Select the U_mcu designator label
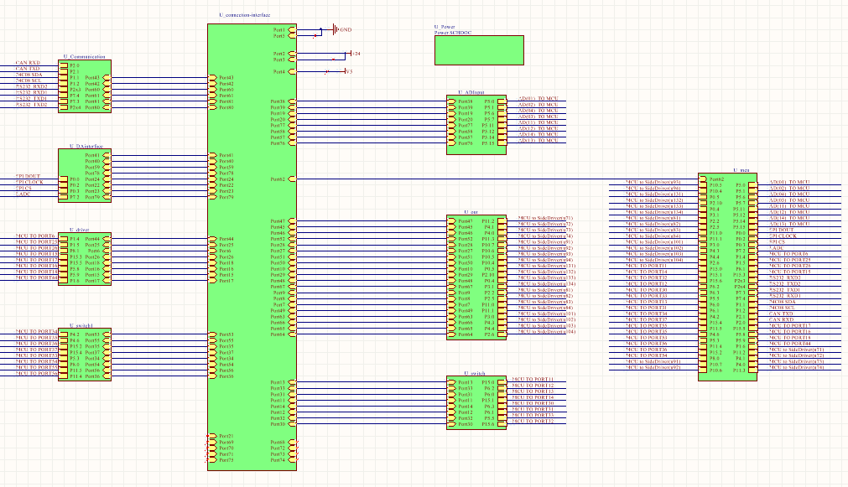The width and height of the screenshot is (848, 487). 741,170
